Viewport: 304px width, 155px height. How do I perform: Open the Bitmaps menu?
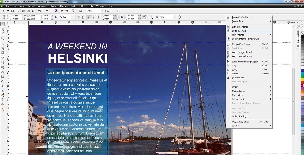(64, 6)
